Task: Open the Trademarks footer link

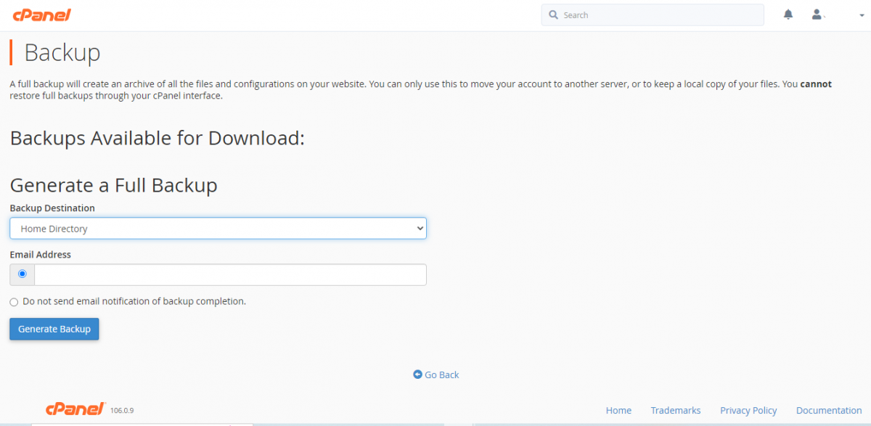Action: (x=675, y=410)
